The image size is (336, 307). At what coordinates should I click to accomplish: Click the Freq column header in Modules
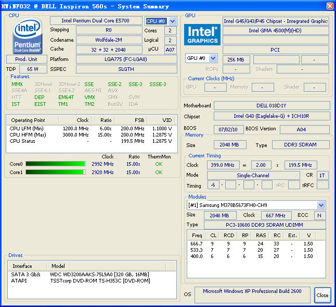coord(197,236)
